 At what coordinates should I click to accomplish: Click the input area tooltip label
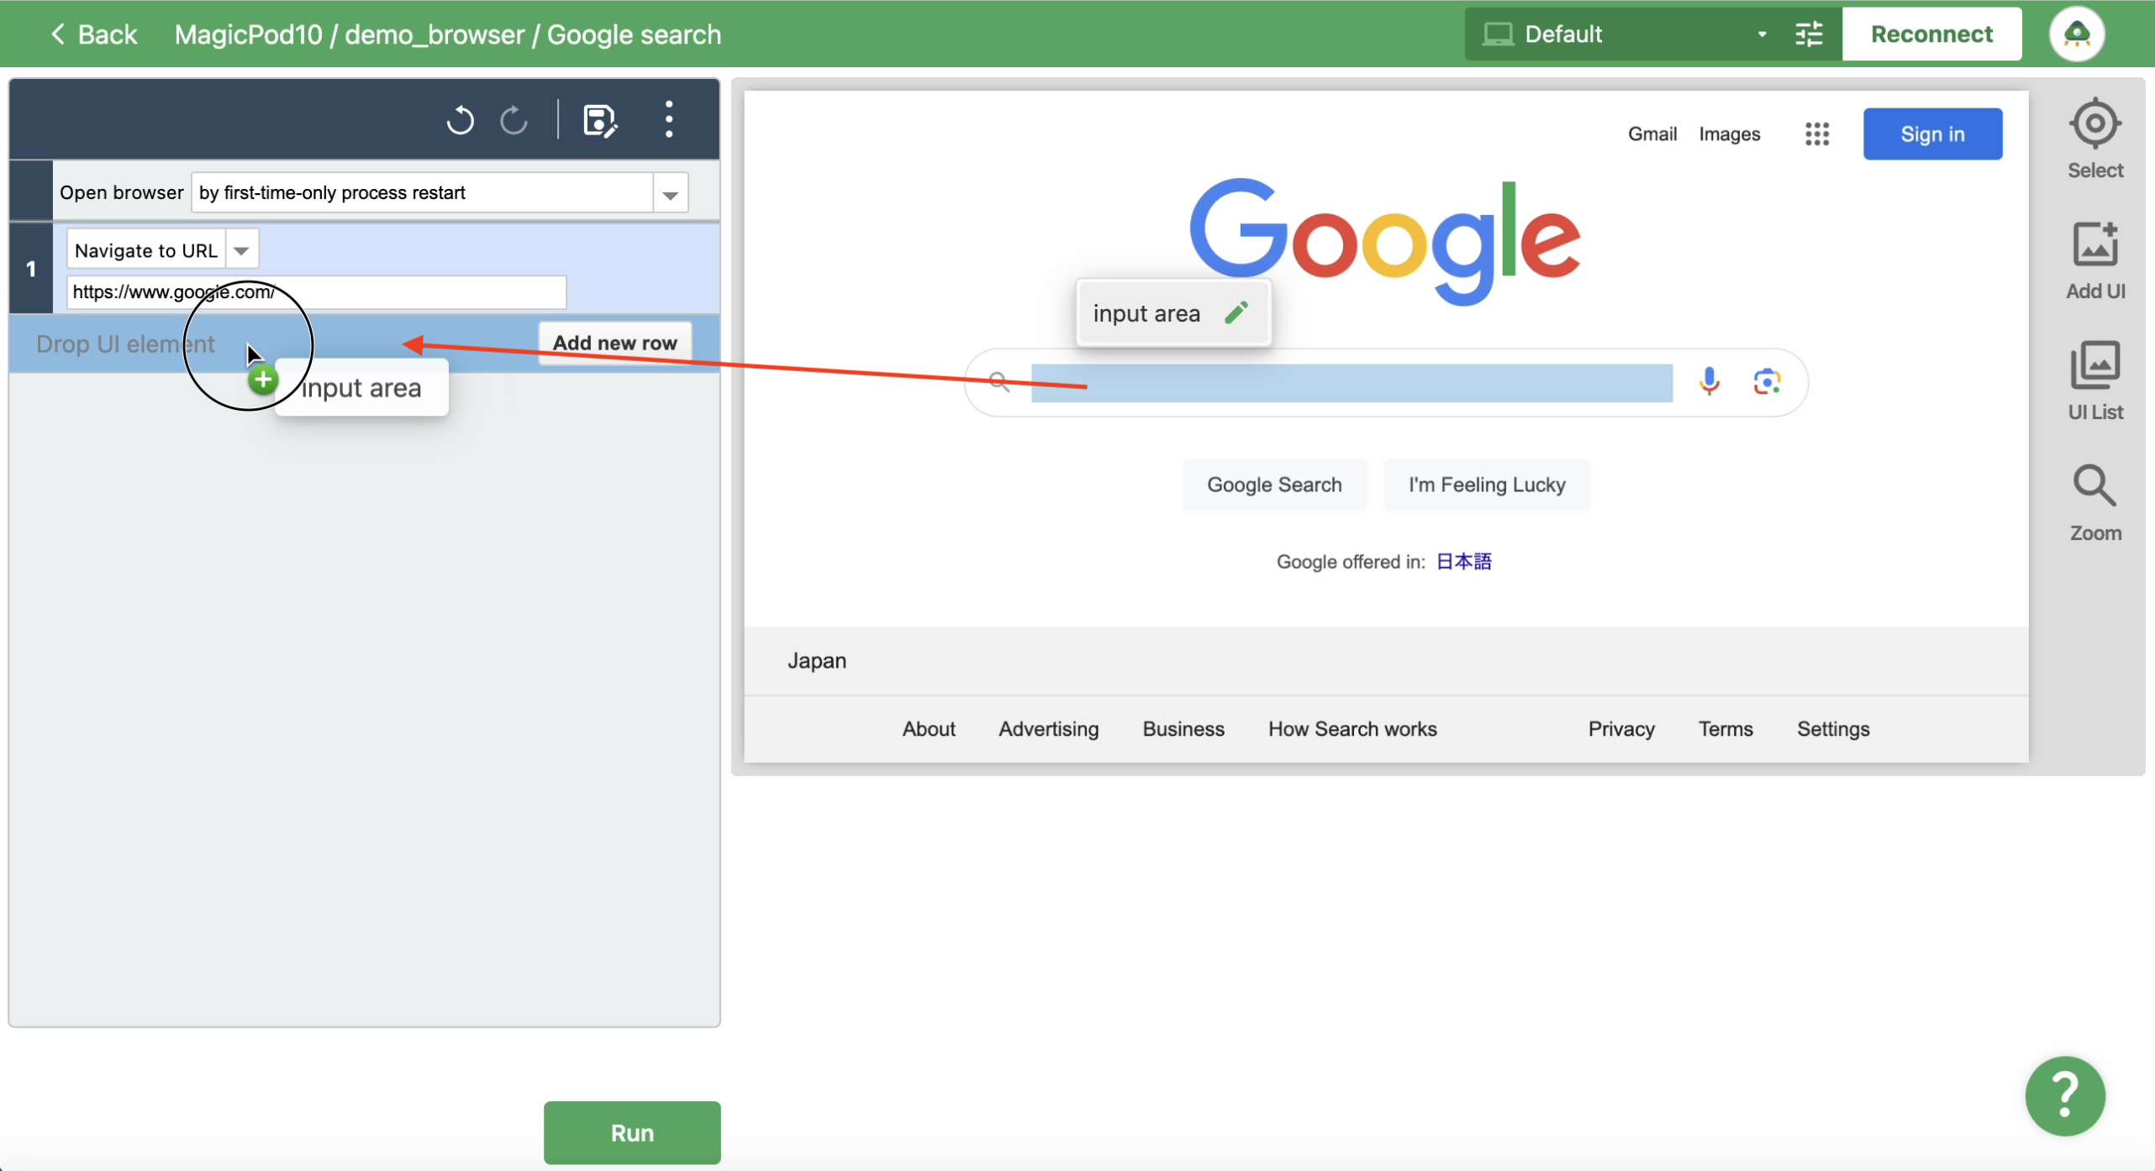pos(1146,313)
